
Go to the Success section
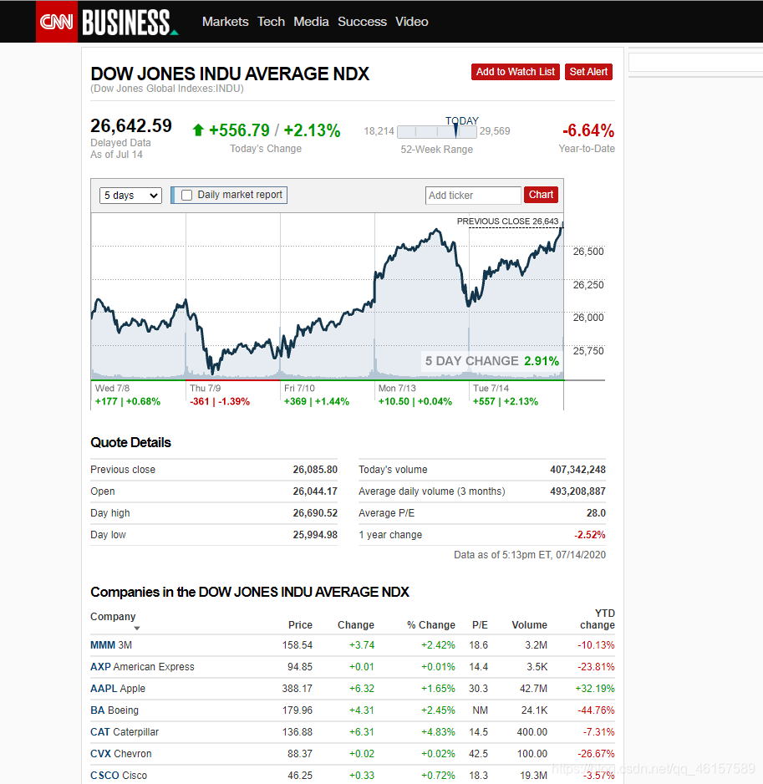click(x=362, y=22)
